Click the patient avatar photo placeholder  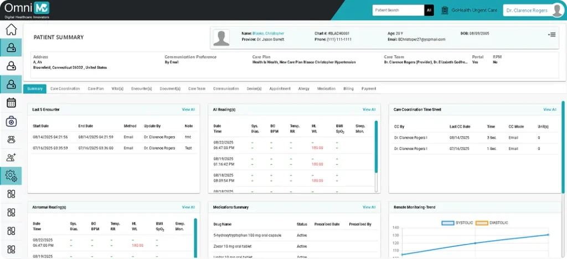pos(221,38)
